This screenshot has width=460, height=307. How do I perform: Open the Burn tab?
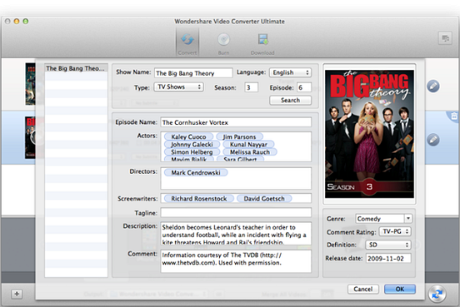point(223,43)
